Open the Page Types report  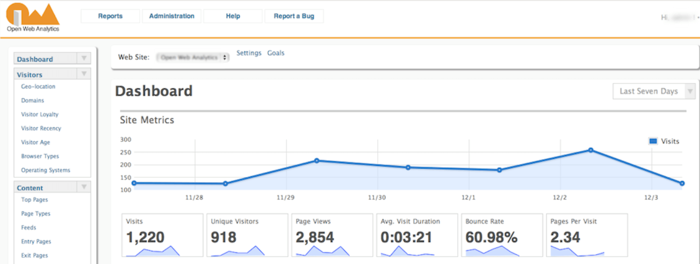(36, 214)
